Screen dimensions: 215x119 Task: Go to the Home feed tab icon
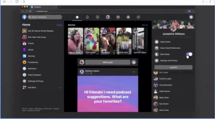(x=77, y=17)
